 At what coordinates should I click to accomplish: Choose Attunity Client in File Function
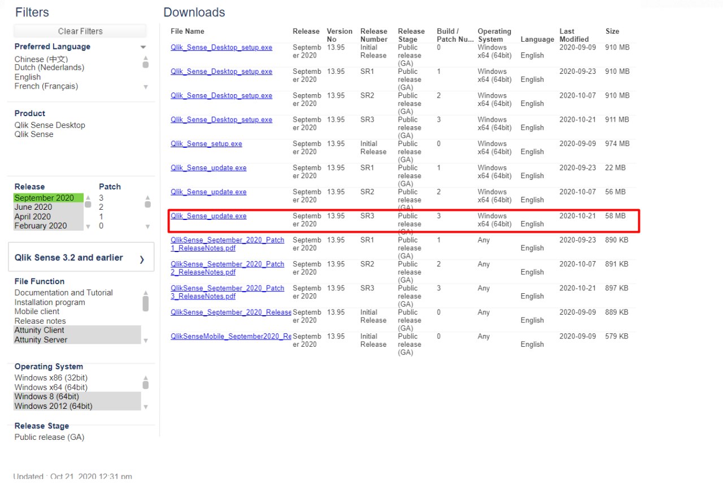pos(77,330)
